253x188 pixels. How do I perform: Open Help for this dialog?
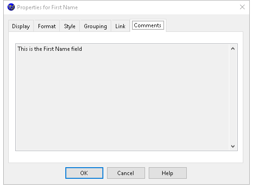168,173
